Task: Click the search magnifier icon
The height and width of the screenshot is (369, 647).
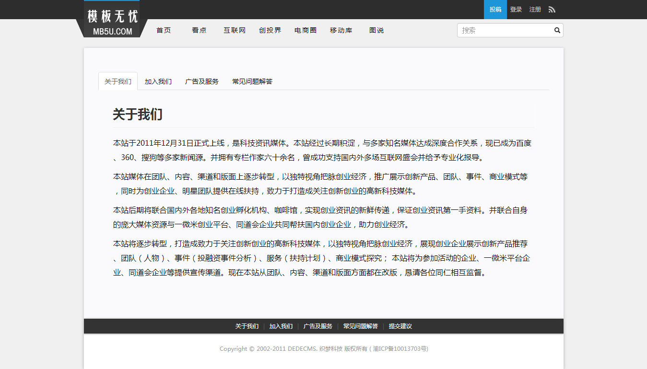Action: click(557, 30)
